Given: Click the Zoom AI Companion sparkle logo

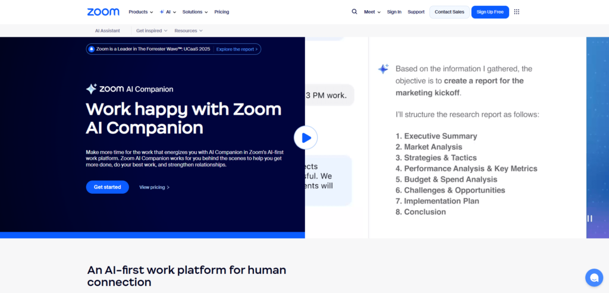Looking at the screenshot, I should [91, 89].
